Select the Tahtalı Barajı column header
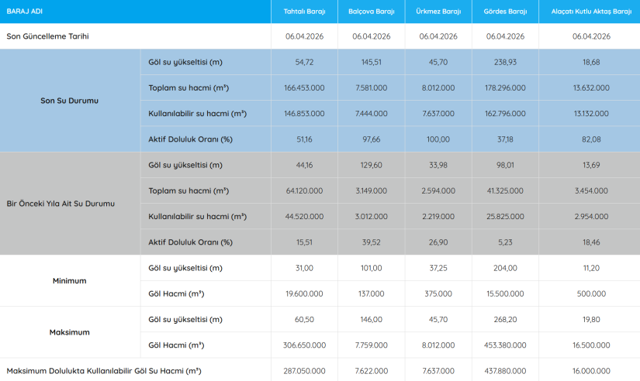640x381 pixels. point(305,12)
